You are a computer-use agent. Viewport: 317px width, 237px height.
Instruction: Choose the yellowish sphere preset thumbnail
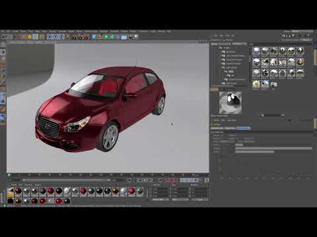tap(256, 84)
